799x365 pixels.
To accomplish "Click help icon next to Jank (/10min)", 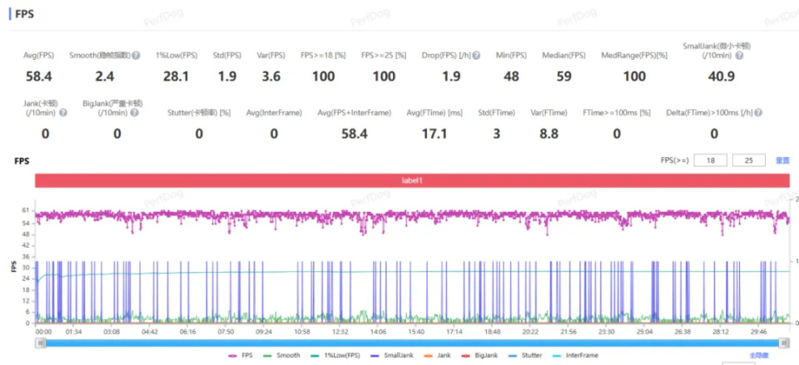I will click(x=63, y=112).
